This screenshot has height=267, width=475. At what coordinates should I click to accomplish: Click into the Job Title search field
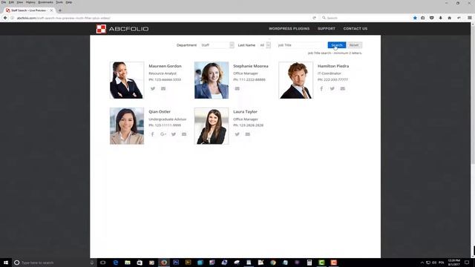point(301,45)
